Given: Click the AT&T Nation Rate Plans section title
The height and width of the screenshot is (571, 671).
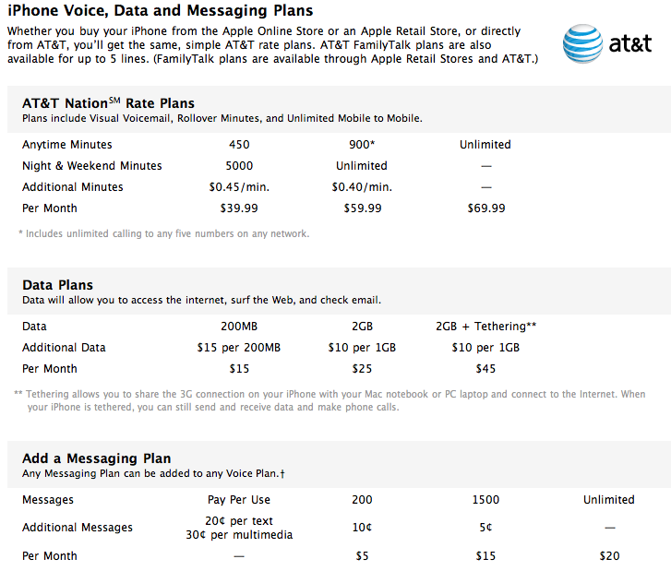Looking at the screenshot, I should pos(108,103).
